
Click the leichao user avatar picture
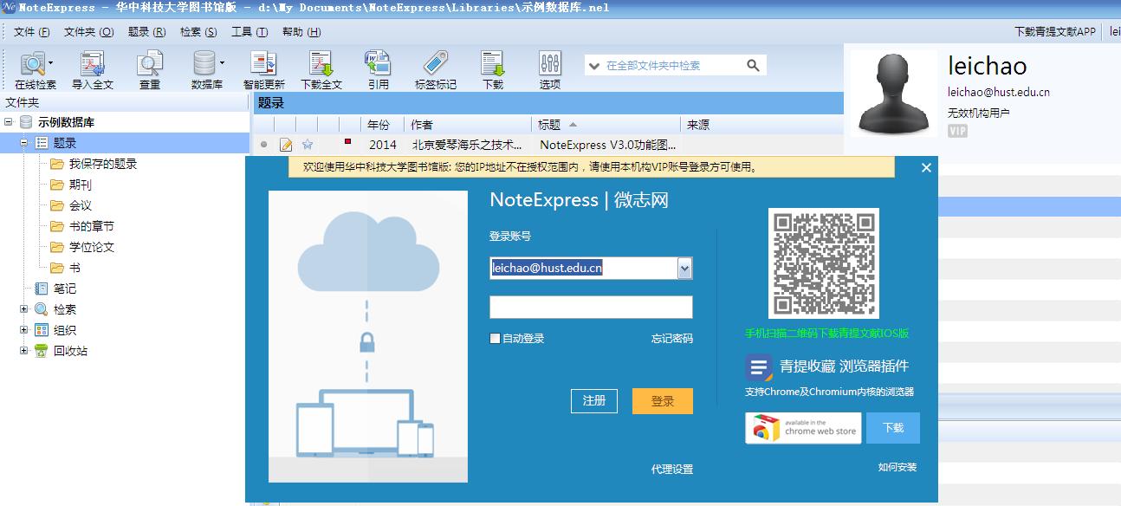tap(893, 94)
